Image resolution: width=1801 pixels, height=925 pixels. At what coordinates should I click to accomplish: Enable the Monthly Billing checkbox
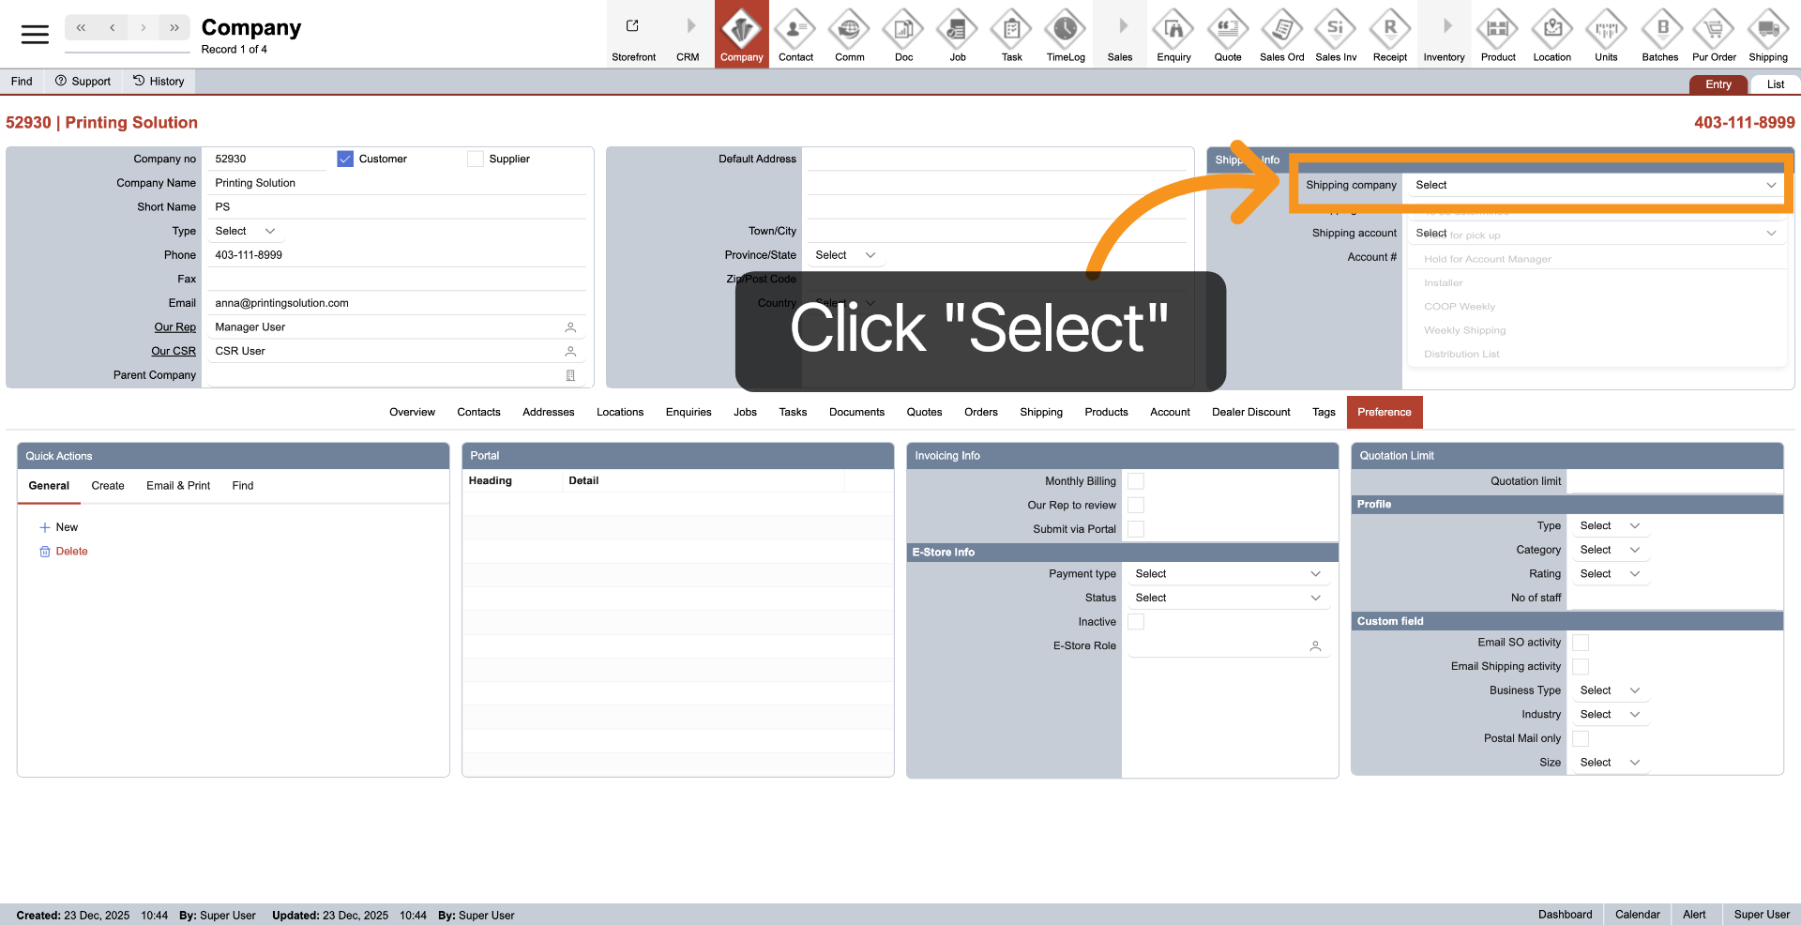coord(1136,481)
